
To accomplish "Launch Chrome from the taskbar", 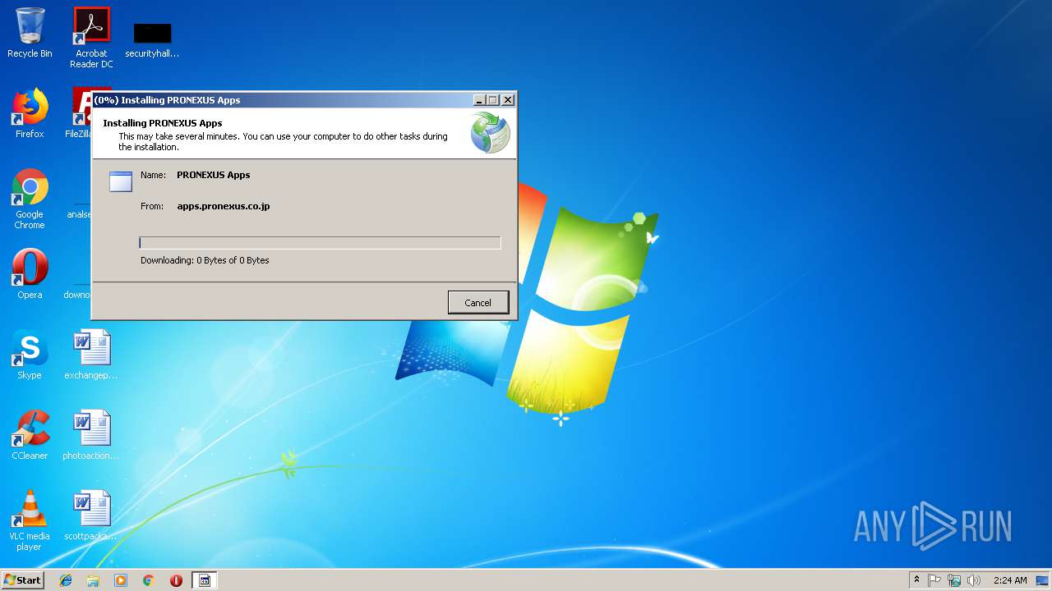I will (x=149, y=580).
